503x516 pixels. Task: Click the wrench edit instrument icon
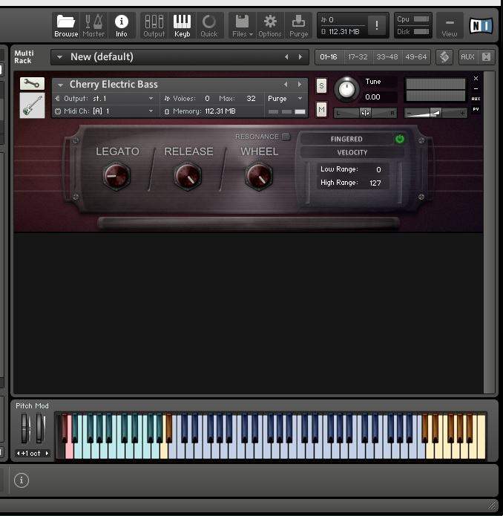[32, 84]
